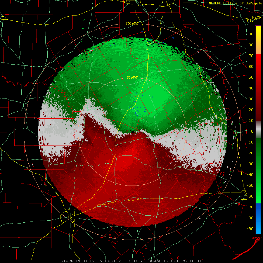Pick the -70 scale value
Viewport: 263px width, 263px height.
tap(250, 207)
